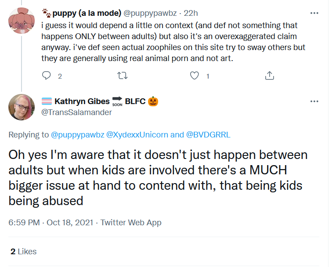Open Kathryn Gibes display name profile

(82, 101)
